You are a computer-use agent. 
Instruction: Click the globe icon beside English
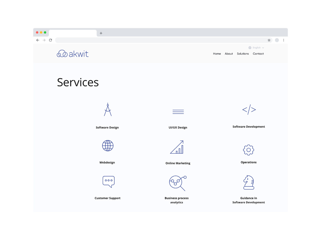click(250, 48)
